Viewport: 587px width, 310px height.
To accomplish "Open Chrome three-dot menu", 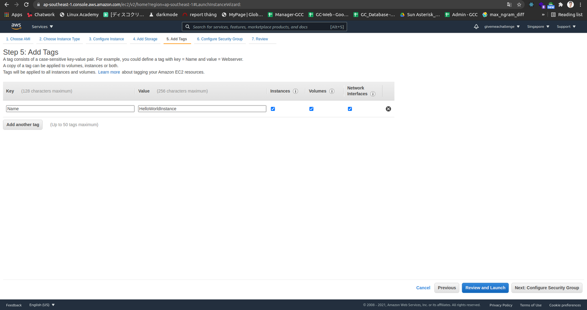I will point(581,5).
